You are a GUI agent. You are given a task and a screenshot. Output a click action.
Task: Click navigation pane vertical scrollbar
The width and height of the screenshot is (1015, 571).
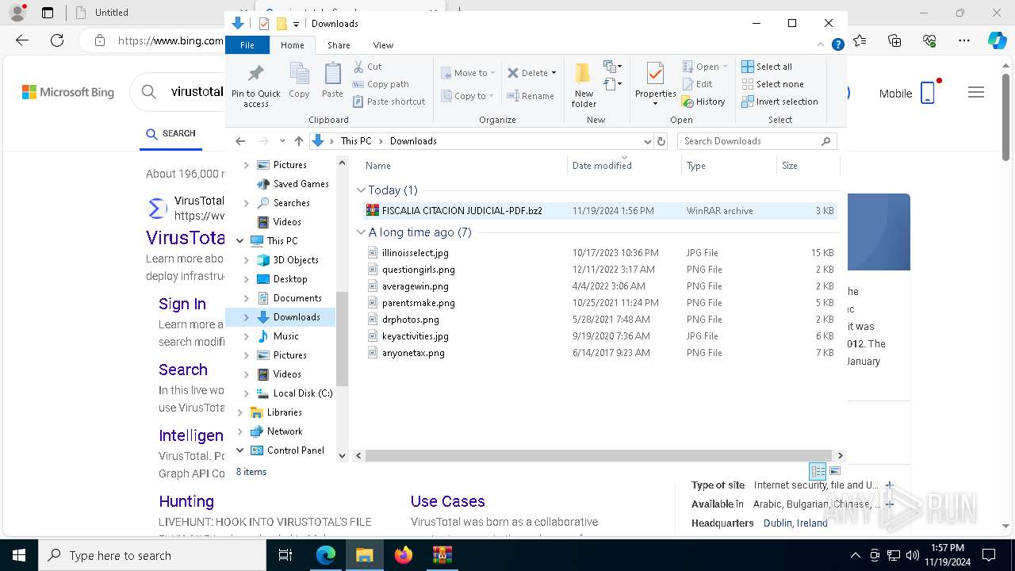[343, 339]
